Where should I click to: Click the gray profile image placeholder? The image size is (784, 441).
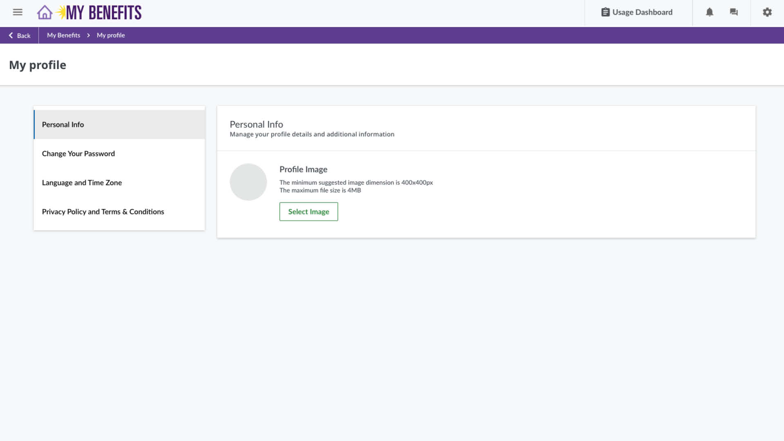click(248, 182)
